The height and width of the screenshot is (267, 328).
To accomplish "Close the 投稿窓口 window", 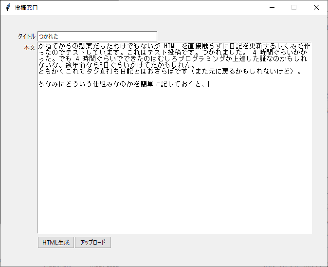I will point(316,7).
